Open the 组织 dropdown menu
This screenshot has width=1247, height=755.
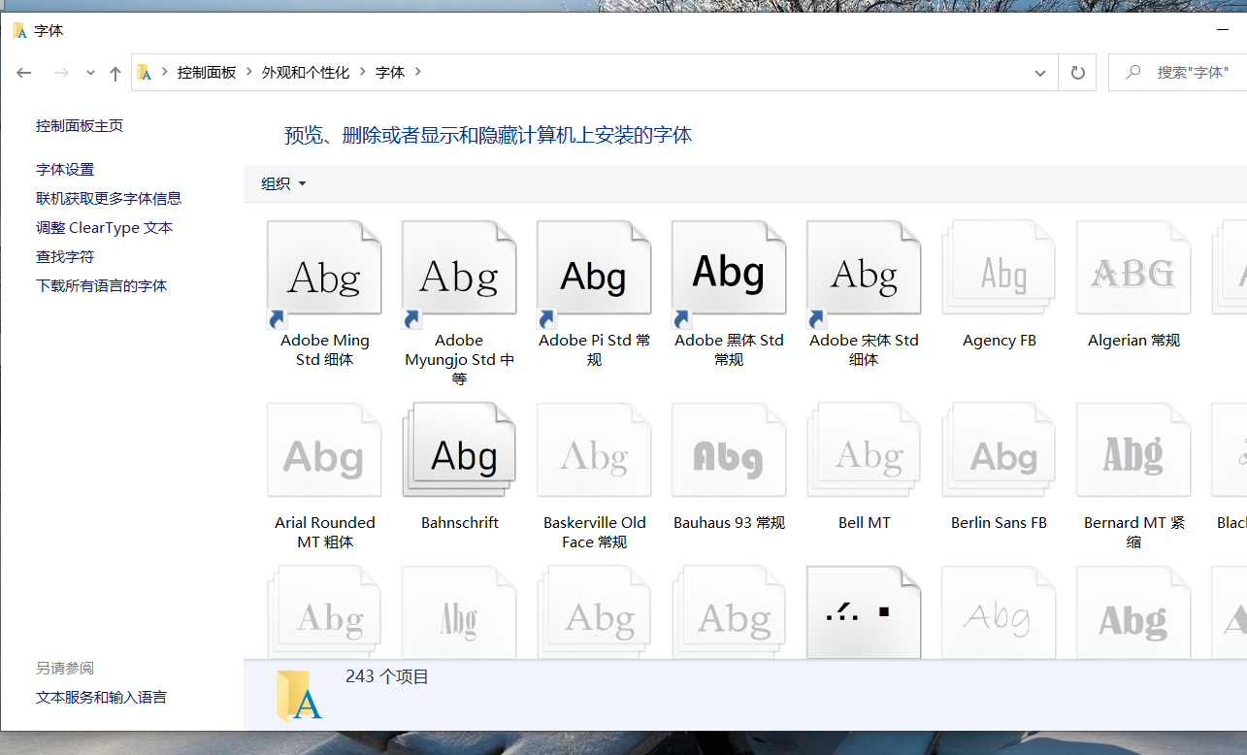(283, 183)
